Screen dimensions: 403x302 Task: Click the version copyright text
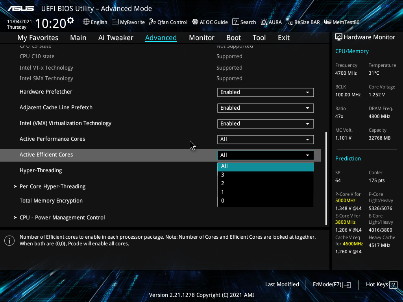[x=201, y=295]
